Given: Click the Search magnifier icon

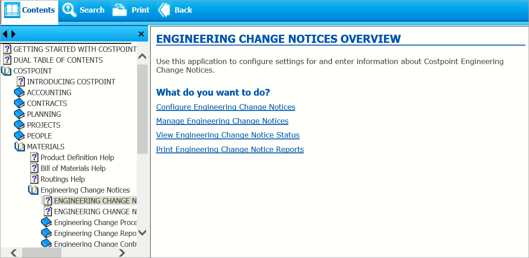Looking at the screenshot, I should point(70,10).
